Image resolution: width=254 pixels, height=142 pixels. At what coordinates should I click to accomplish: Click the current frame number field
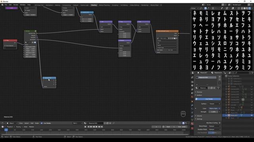pos(156,127)
